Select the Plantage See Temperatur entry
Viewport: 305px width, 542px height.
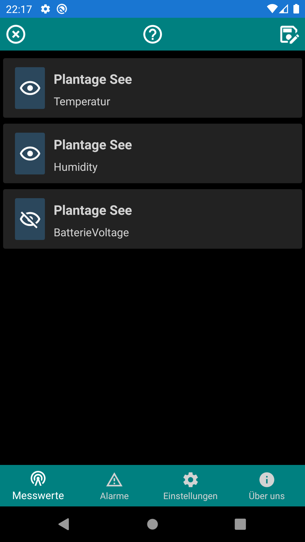152,88
